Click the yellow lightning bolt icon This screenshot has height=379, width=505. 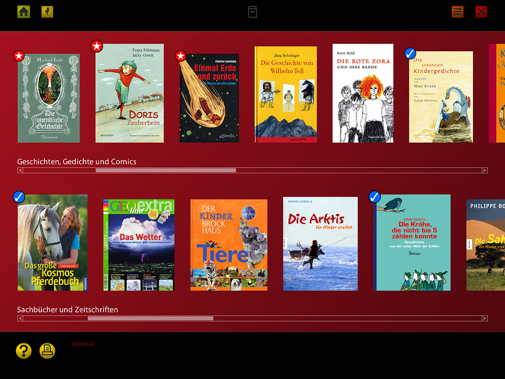47,12
